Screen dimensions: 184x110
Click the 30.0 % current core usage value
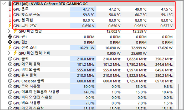pos(89,87)
